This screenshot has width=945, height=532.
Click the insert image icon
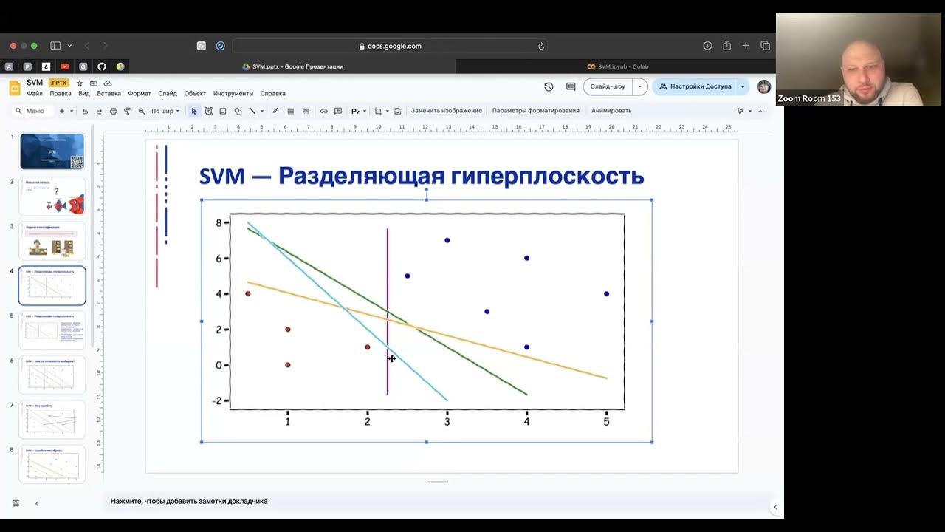click(x=223, y=111)
